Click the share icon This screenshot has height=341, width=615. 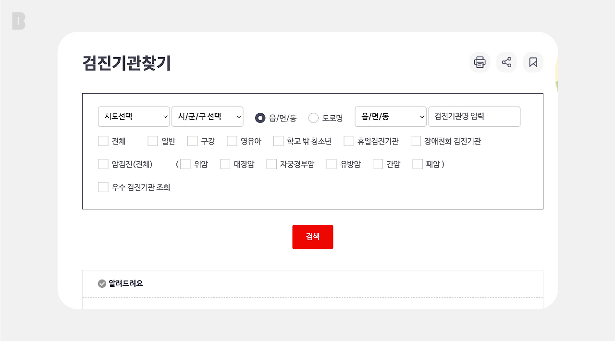[x=506, y=62]
